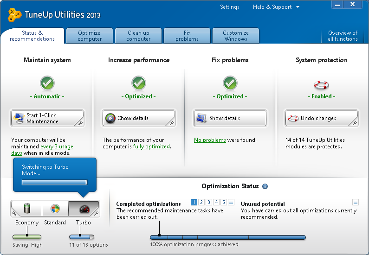Viewport: 369px width, 255px height.
Task: Switch to Customize Windows tab
Action: [236, 36]
